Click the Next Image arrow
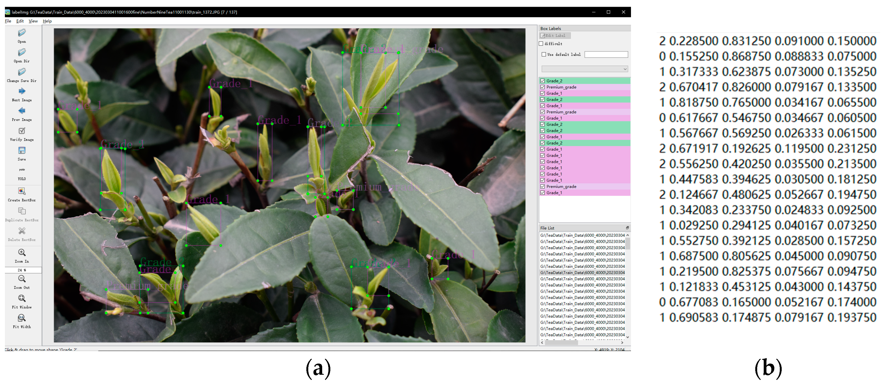The image size is (882, 384). [x=22, y=91]
